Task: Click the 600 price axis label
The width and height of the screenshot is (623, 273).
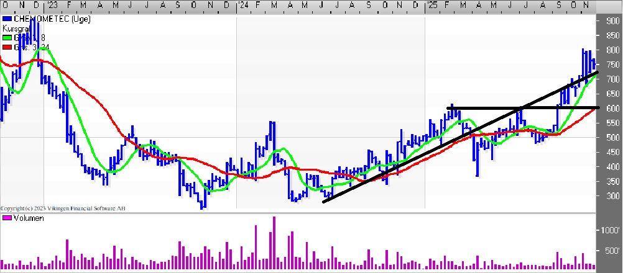Action: pyautogui.click(x=612, y=108)
